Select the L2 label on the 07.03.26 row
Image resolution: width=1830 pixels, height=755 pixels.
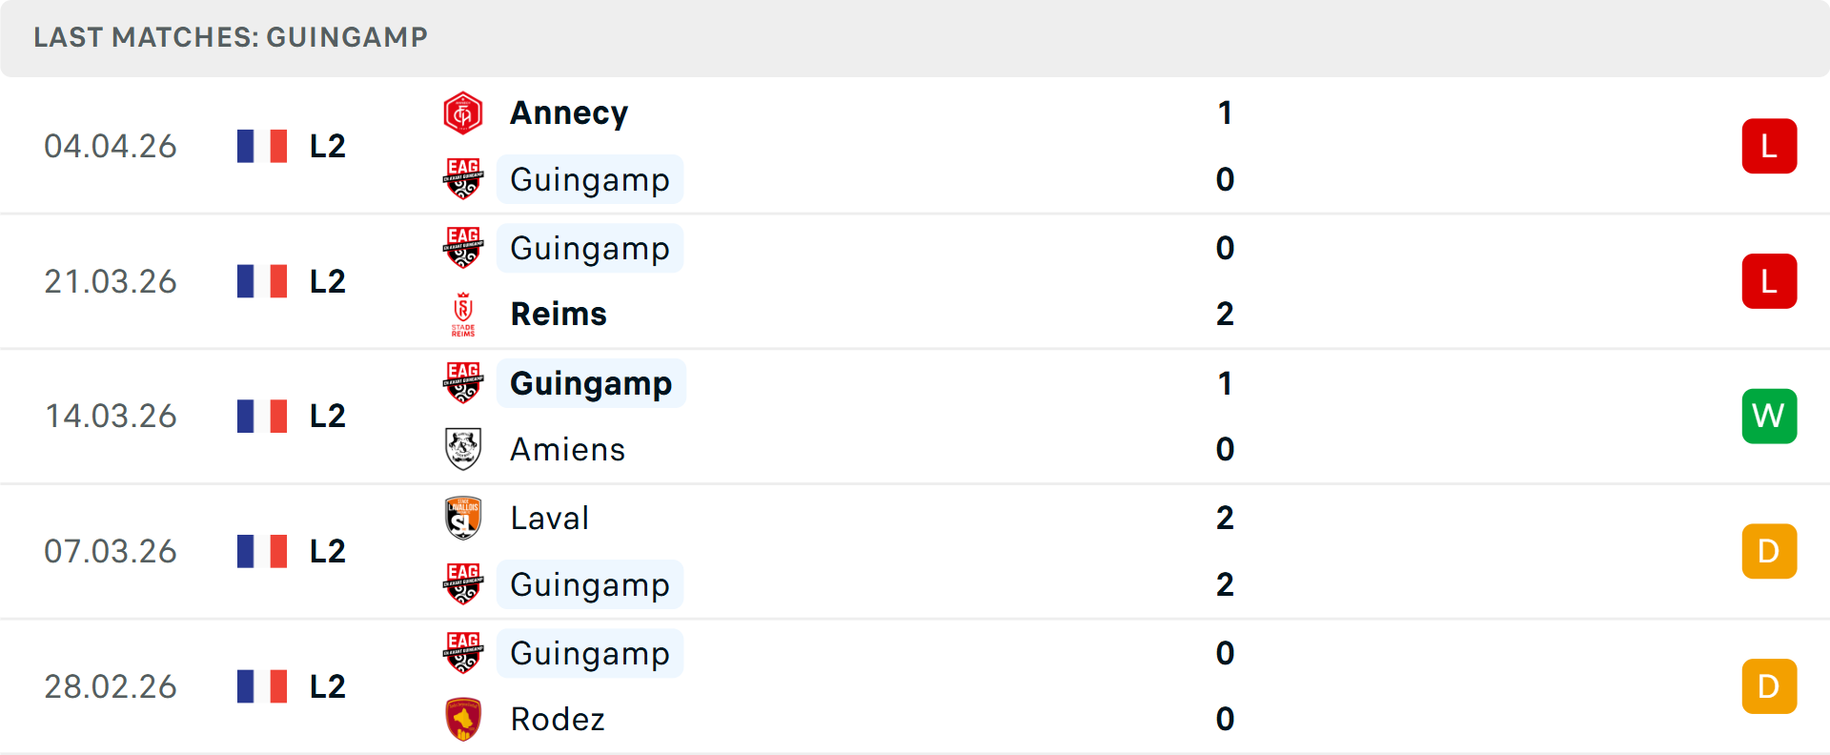point(326,551)
